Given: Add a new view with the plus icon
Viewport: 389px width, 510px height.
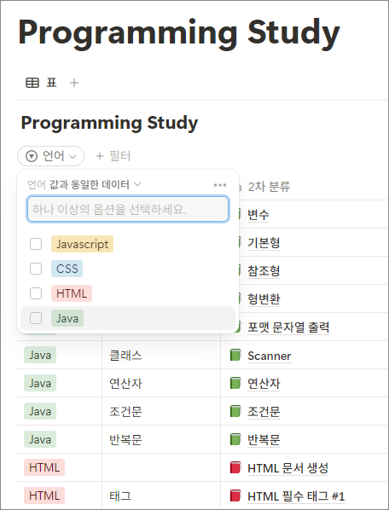Looking at the screenshot, I should click(x=74, y=83).
